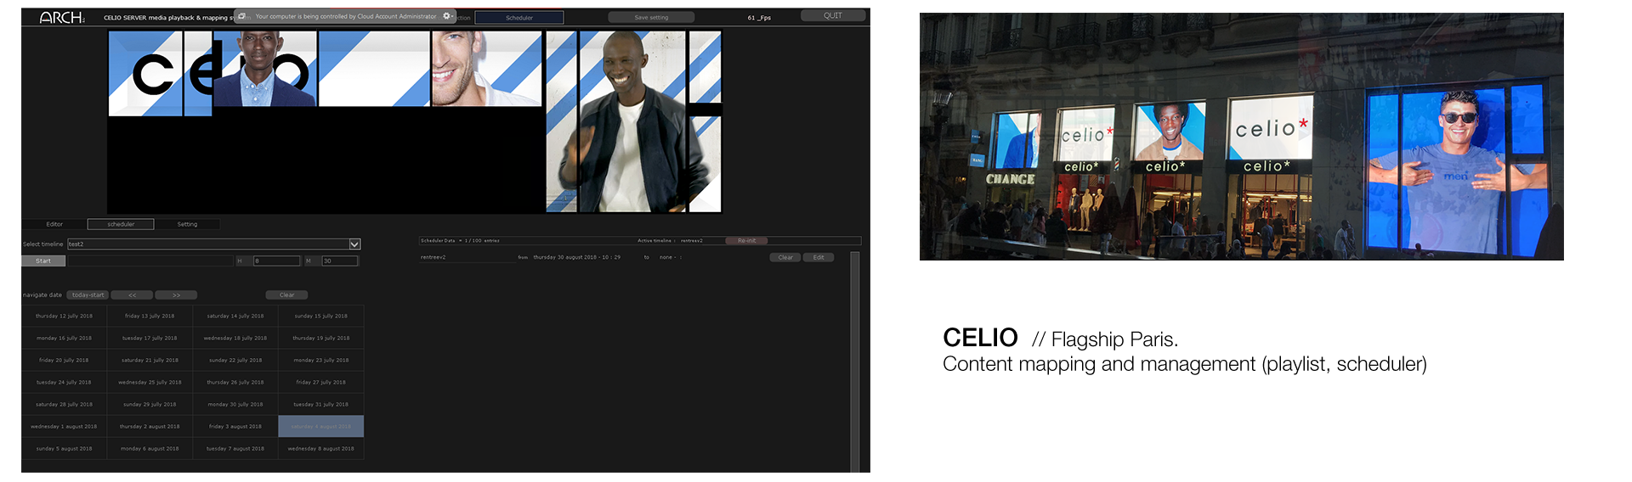This screenshot has height=482, width=1632.
Task: Go to next dates with >>
Action: tap(176, 295)
